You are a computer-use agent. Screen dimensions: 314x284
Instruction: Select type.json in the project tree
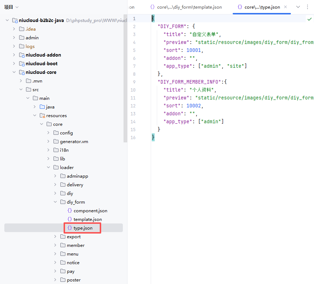tap(83, 228)
